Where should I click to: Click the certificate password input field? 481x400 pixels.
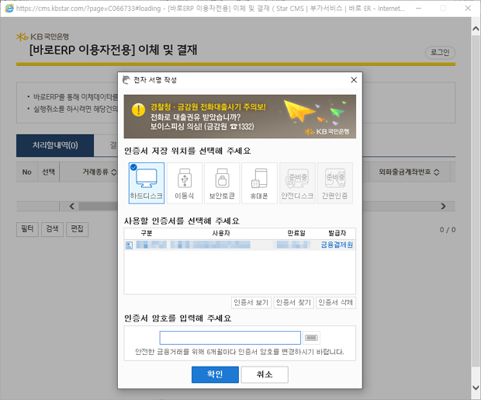tap(230, 338)
